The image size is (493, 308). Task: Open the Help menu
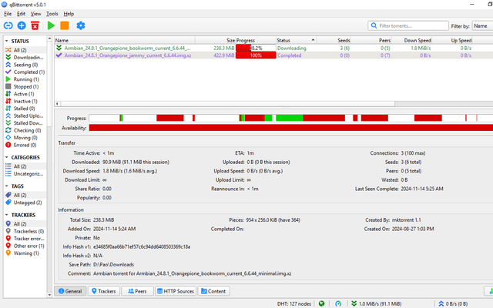(x=69, y=14)
